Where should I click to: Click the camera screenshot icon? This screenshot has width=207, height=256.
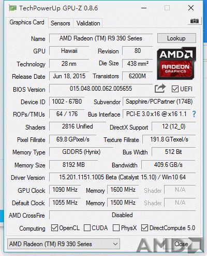(195, 21)
